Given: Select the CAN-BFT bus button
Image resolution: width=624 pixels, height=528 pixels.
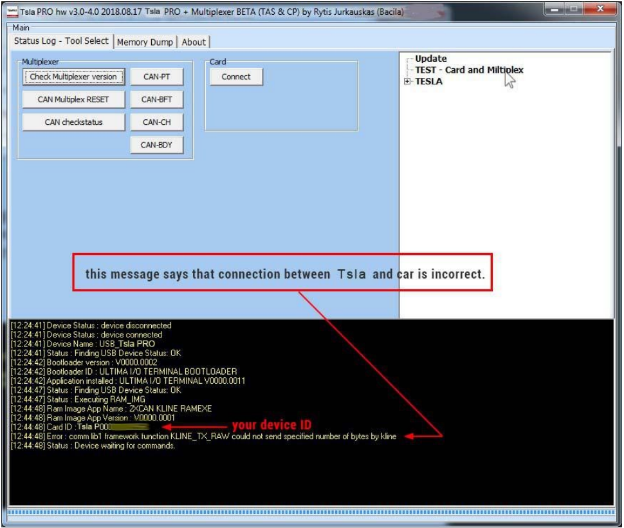Looking at the screenshot, I should pyautogui.click(x=157, y=100).
